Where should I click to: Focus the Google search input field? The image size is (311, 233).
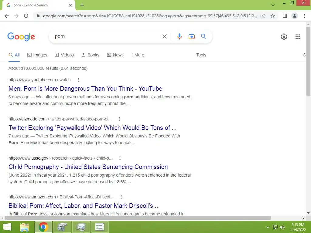coord(107,36)
